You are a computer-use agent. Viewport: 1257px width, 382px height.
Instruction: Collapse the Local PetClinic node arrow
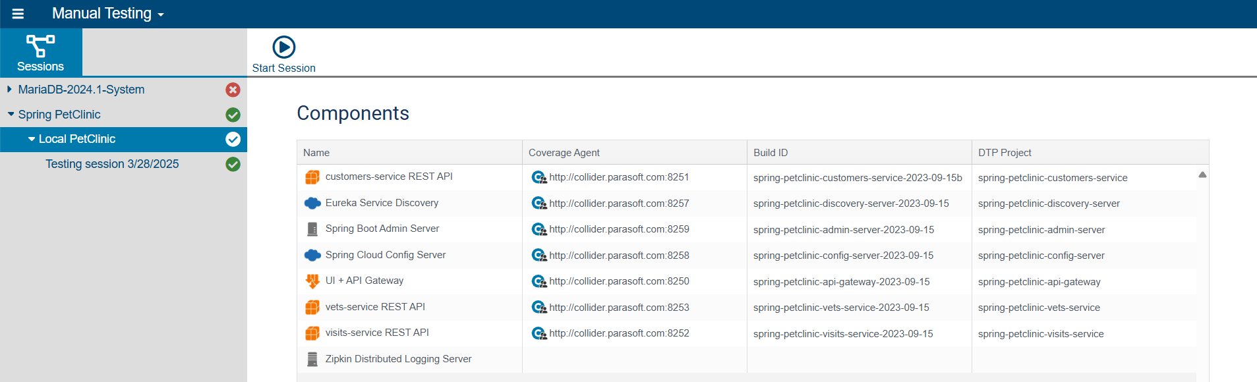[x=32, y=139]
